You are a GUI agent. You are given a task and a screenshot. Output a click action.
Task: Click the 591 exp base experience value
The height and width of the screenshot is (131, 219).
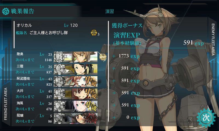(x=194, y=43)
